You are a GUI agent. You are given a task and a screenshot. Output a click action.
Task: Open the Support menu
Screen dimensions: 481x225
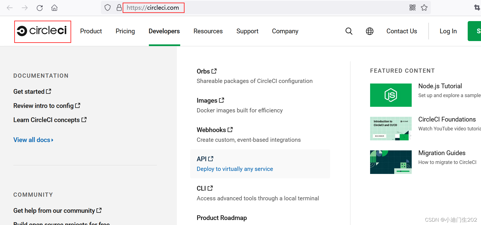click(247, 31)
